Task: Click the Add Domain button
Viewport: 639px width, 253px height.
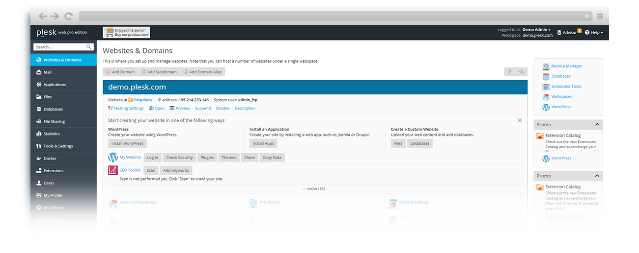Action: click(120, 72)
